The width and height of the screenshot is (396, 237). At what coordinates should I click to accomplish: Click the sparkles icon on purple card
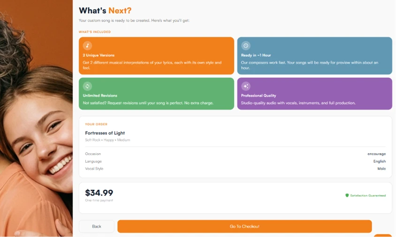(246, 86)
